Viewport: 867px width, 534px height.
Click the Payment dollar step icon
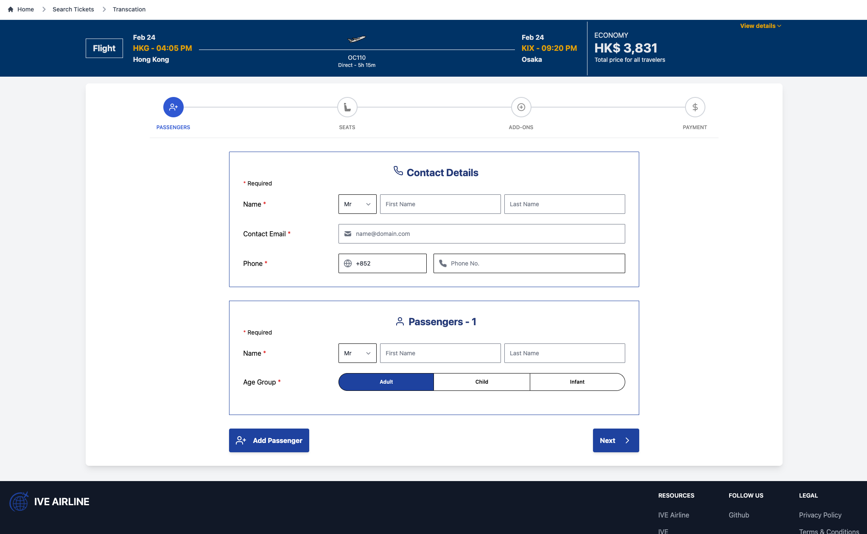click(x=695, y=107)
